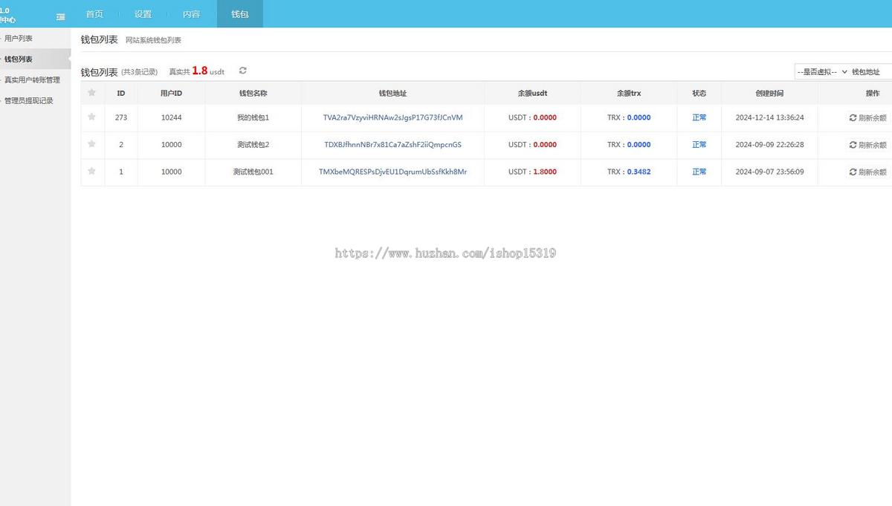892x506 pixels.
Task: Click the USDT 1.8000 balance value
Action: pos(545,172)
